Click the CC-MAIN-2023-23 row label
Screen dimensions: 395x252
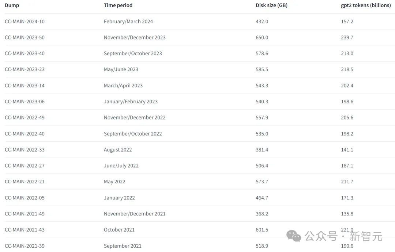pos(25,69)
